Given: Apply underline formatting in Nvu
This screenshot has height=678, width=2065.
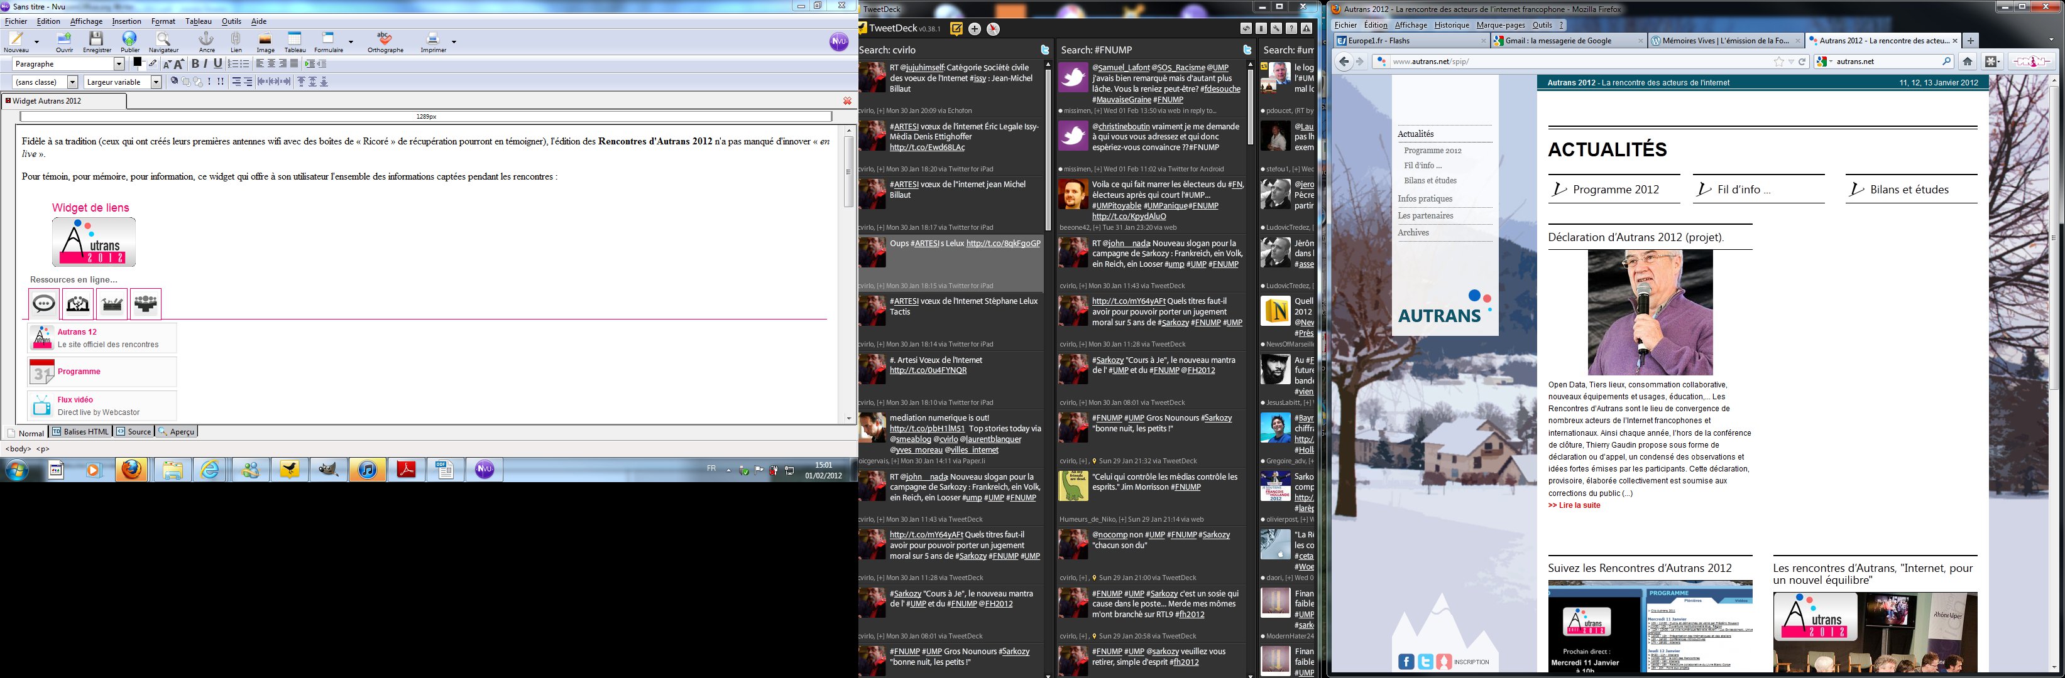Looking at the screenshot, I should 217,64.
